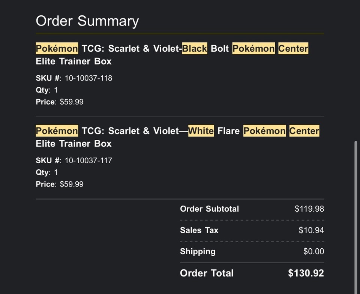Click the $10.94 sales tax amount
Image resolution: width=360 pixels, height=294 pixels.
point(311,230)
